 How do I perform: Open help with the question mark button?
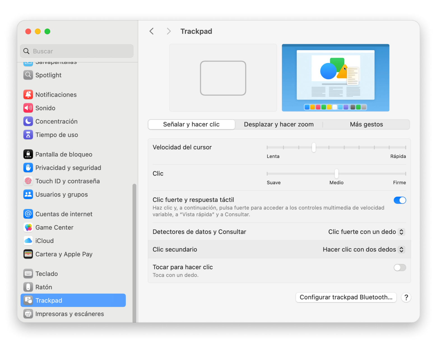[x=406, y=297]
